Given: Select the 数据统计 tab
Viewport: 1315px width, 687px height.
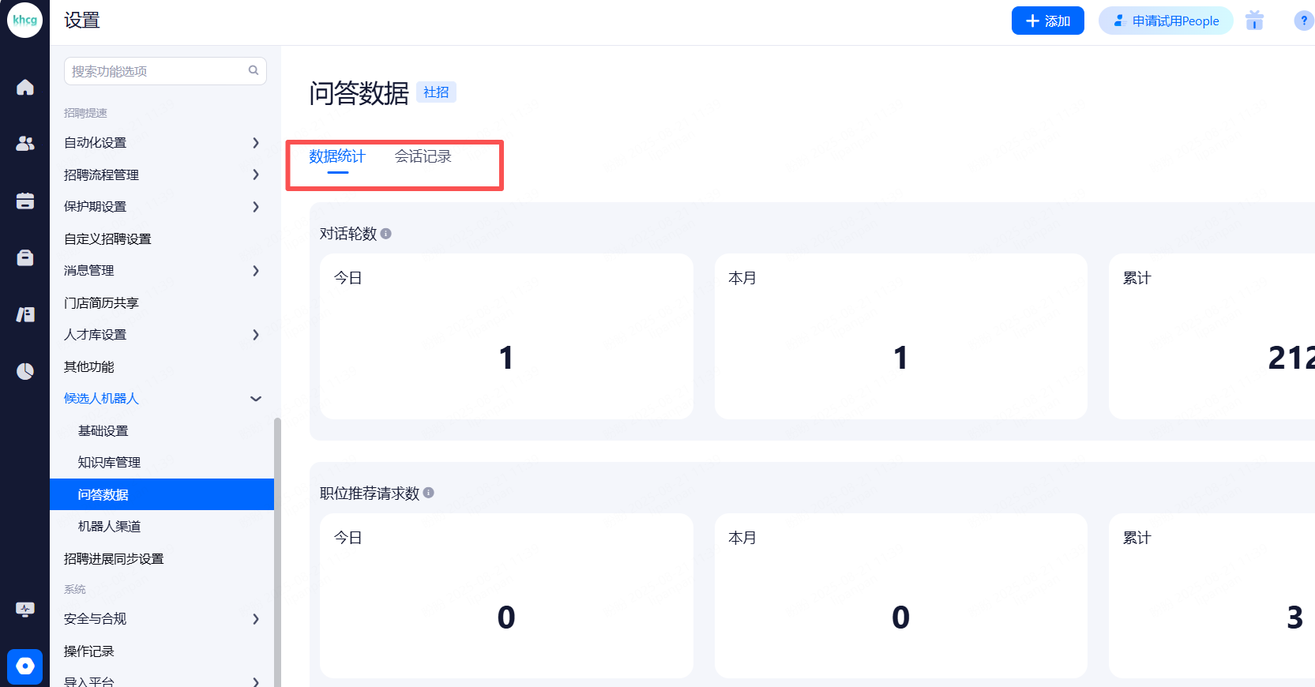Looking at the screenshot, I should [337, 156].
